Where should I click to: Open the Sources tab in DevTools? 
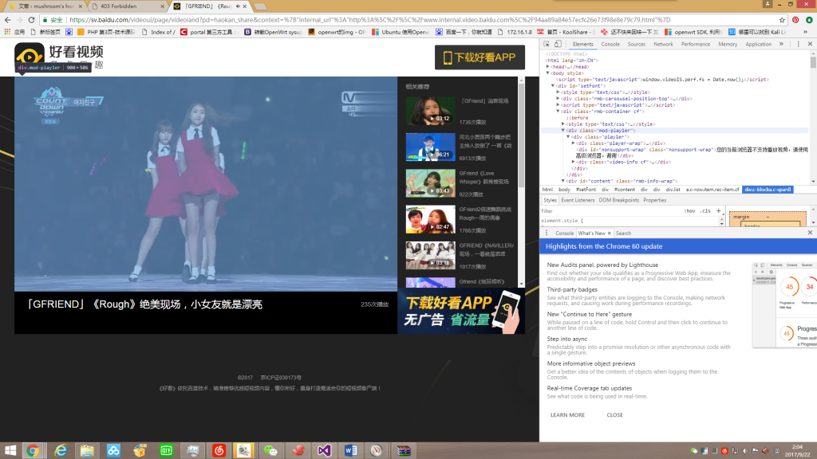click(636, 44)
